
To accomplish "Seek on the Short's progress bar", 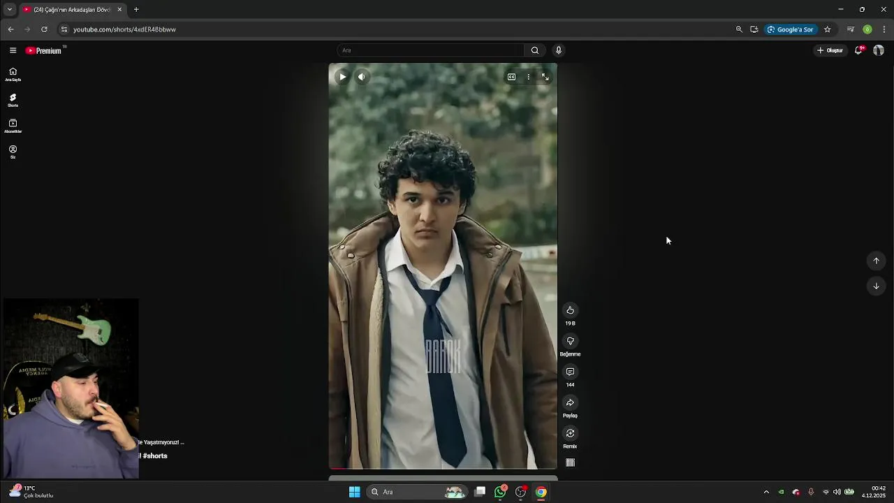I will coord(443,468).
